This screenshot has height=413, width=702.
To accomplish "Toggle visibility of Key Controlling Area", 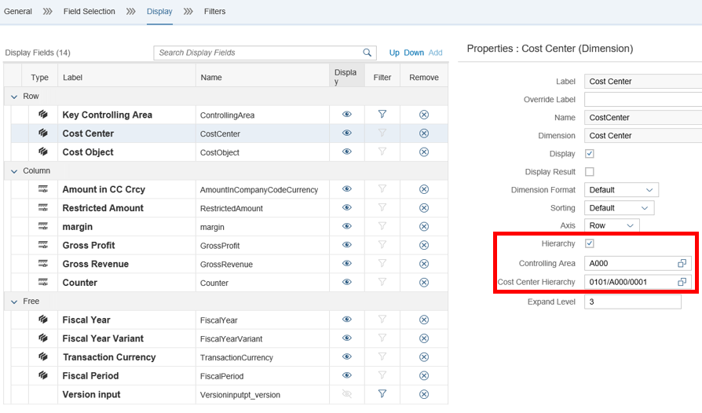I will pos(347,114).
